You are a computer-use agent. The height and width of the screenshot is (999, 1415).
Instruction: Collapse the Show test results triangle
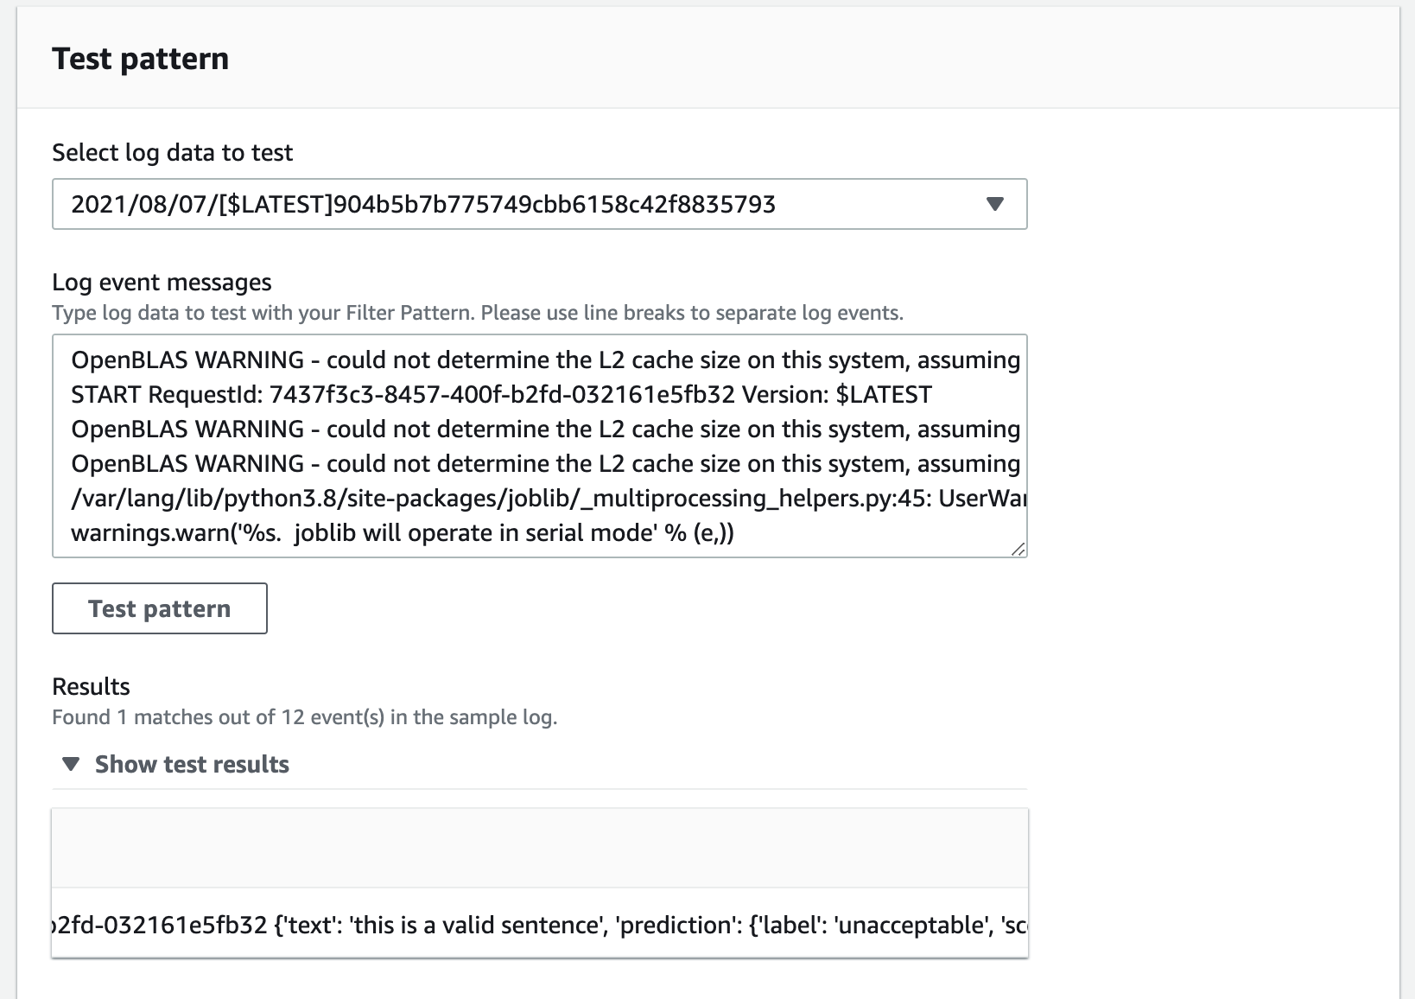tap(71, 765)
